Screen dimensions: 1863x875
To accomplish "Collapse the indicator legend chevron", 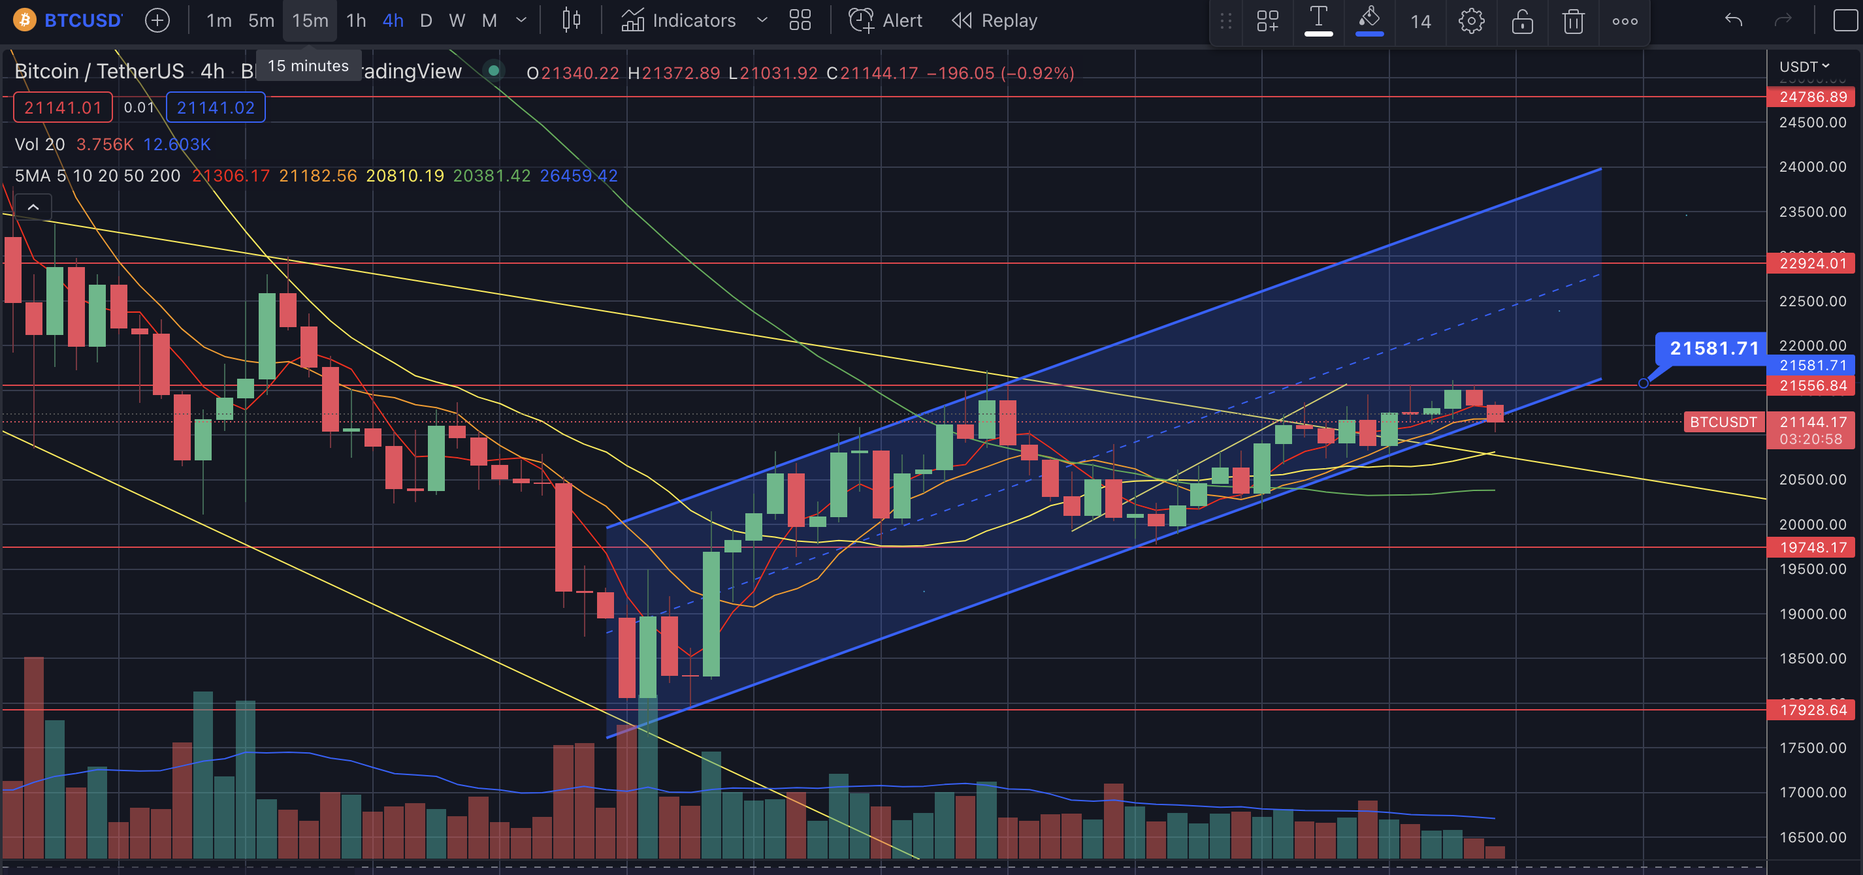I will point(33,208).
